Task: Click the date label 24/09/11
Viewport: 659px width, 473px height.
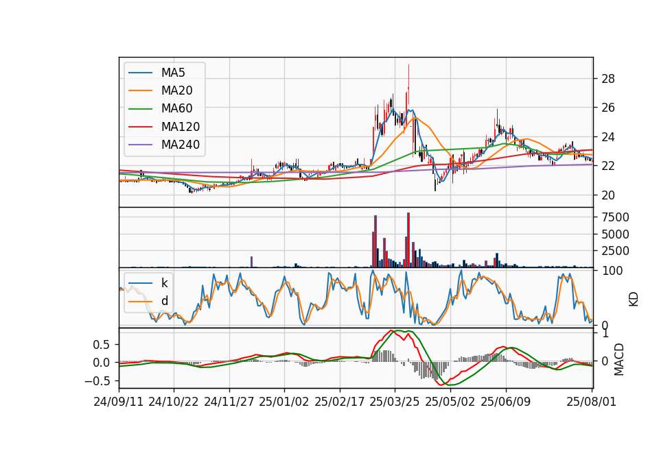Action: 119,402
